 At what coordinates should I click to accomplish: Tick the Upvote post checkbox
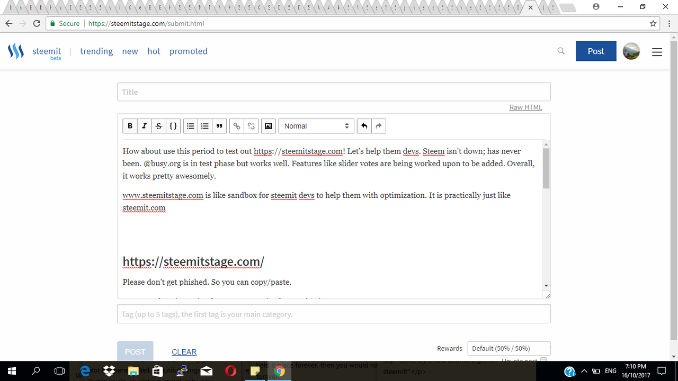point(543,360)
